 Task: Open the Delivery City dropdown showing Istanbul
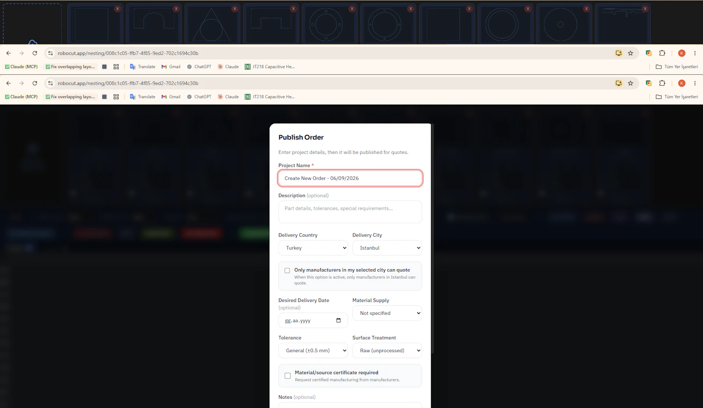(387, 248)
